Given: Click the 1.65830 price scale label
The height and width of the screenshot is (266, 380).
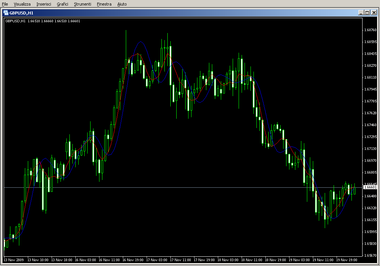Looking at the screenshot, I should [371, 244].
